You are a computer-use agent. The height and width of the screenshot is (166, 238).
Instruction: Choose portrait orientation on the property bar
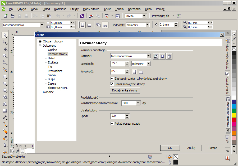(x=83, y=25)
